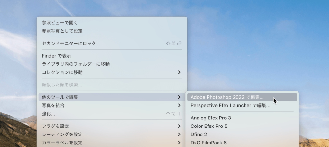
Task: Select Perspective Efex Launcher で編集...
Action: click(242, 106)
